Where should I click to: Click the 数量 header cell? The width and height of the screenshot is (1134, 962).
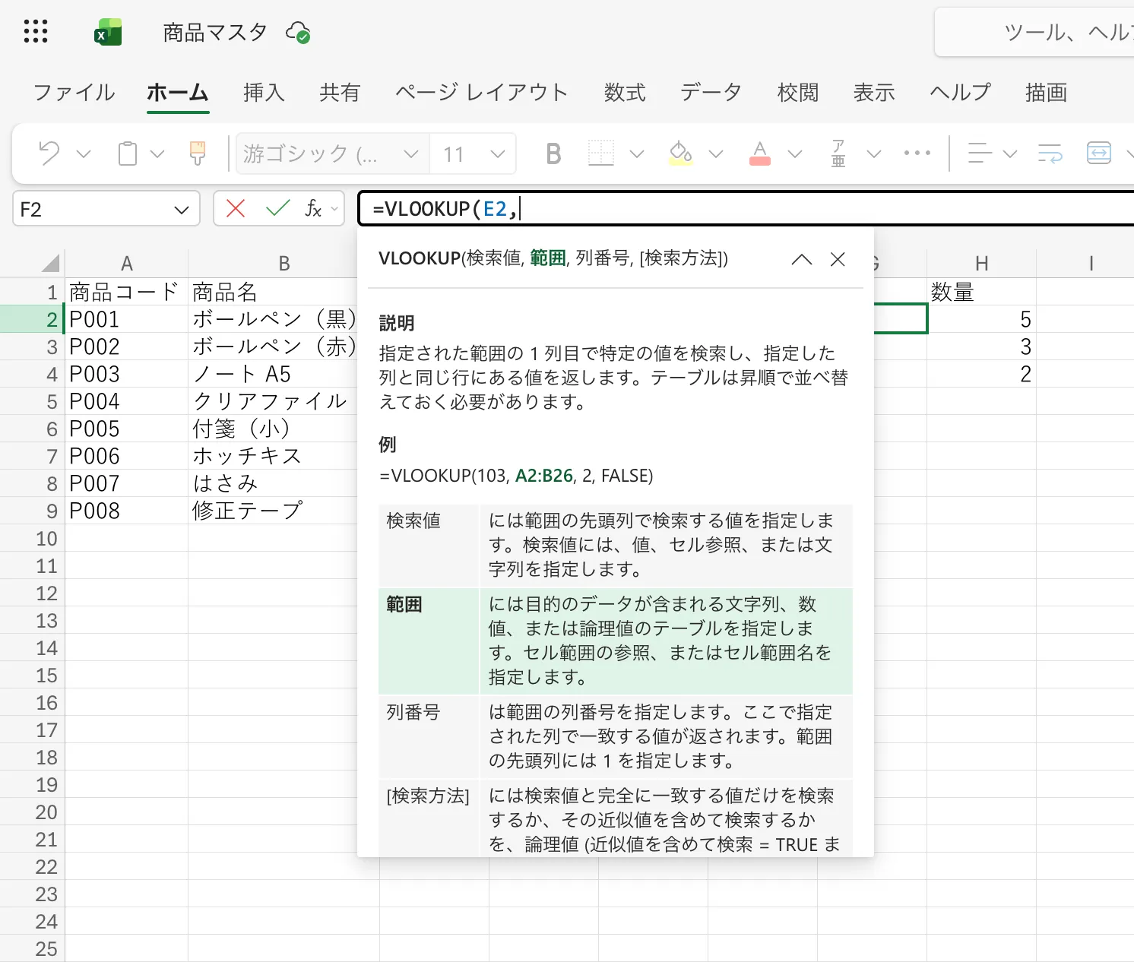(982, 292)
